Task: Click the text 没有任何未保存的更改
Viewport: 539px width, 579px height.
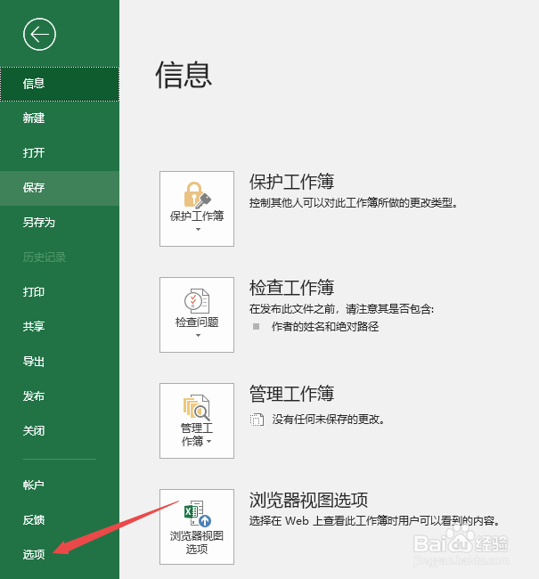Action: point(329,420)
